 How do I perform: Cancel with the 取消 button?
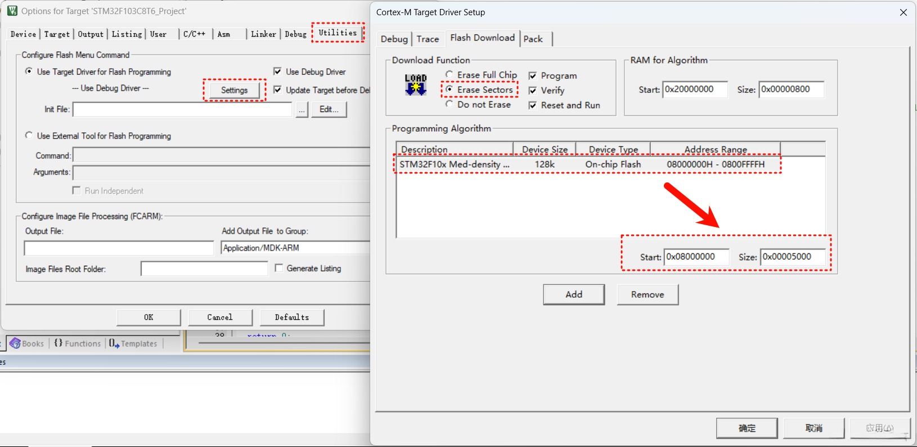tap(813, 428)
